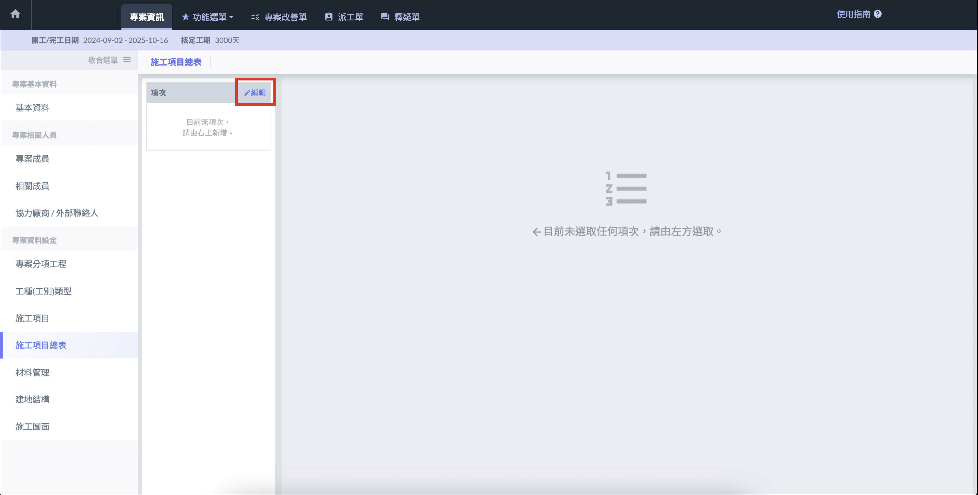This screenshot has height=495, width=978.
Task: Open 基本資料 in the sidebar
Action: coord(32,108)
